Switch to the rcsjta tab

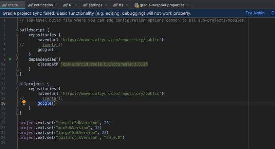[x=13, y=5]
